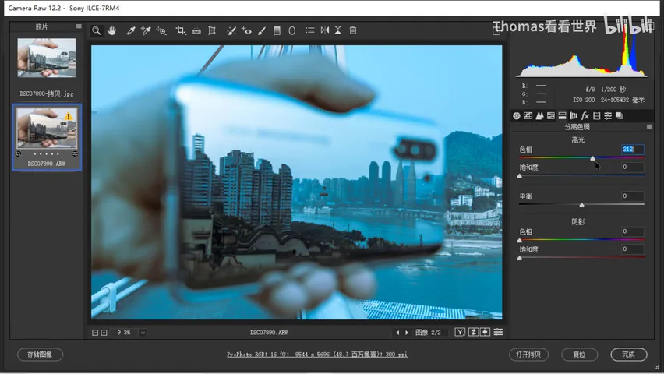The width and height of the screenshot is (664, 374).
Task: Open the zoom level dropdown arrow
Action: [x=143, y=333]
